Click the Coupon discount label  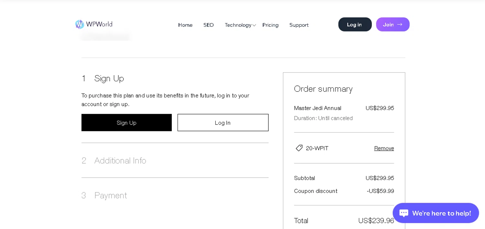(316, 191)
